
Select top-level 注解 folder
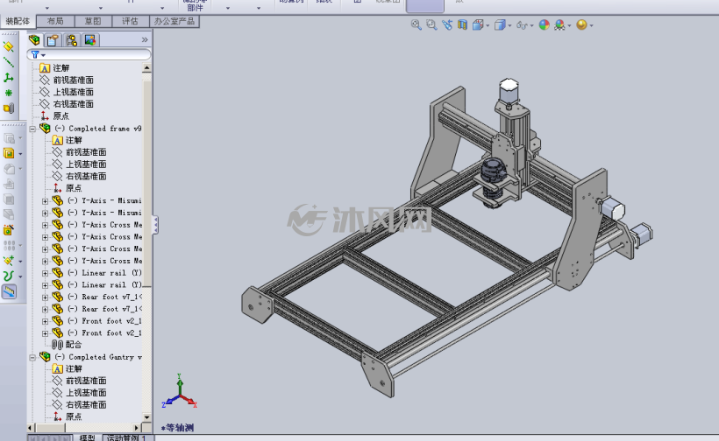pos(54,67)
